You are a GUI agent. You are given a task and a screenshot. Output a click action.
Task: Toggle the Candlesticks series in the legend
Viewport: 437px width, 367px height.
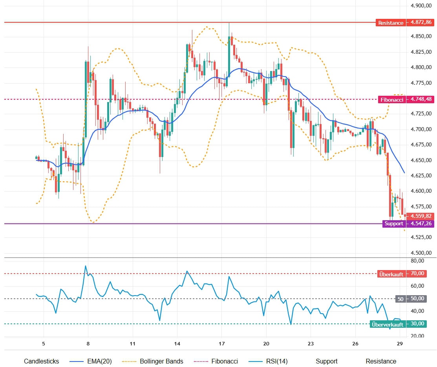pos(41,361)
